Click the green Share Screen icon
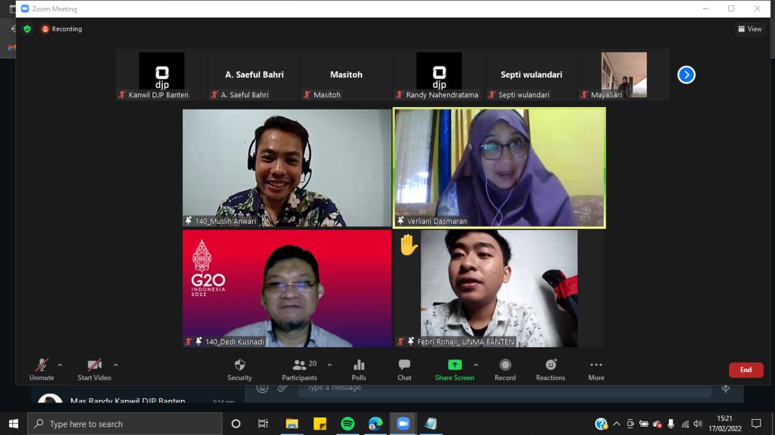Viewport: 775px width, 435px height. [454, 365]
